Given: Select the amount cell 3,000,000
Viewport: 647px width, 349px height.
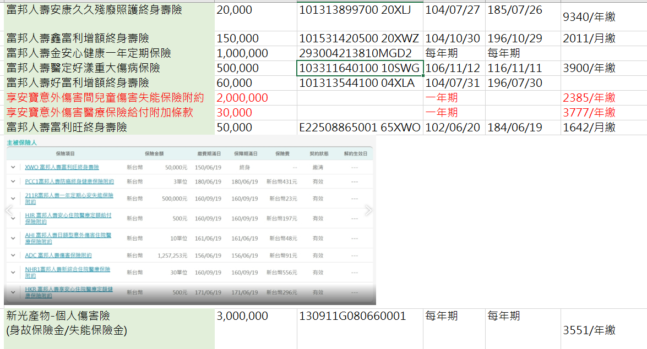Looking at the screenshot, I should pos(256,329).
